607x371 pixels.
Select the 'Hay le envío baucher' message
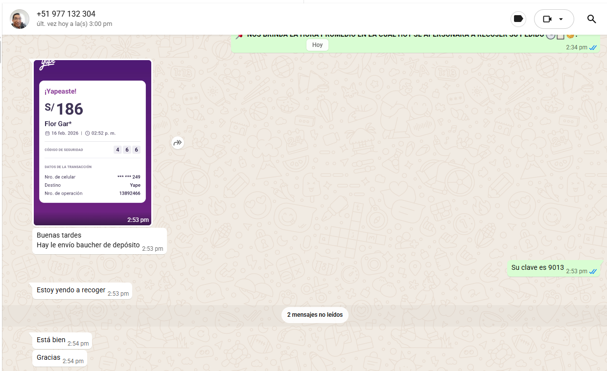click(88, 245)
